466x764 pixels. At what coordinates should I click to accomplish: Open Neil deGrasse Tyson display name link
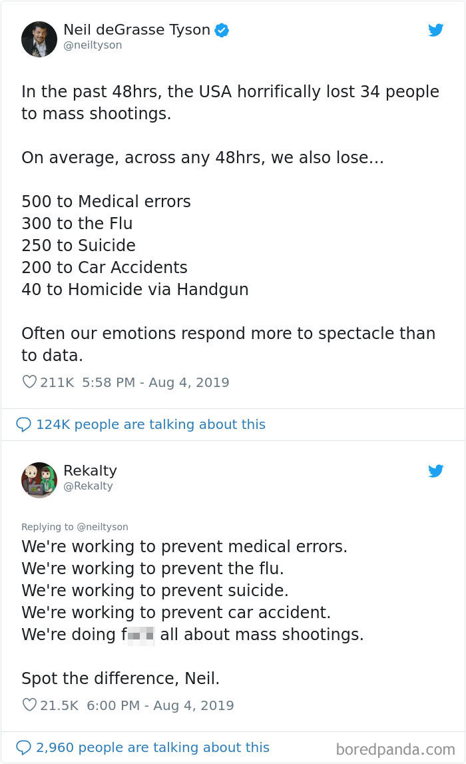click(136, 29)
